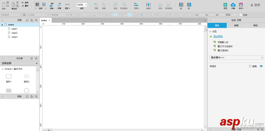This screenshot has width=265, height=131.
Task: Click the lock icon (锁定)
Action: point(160,4)
